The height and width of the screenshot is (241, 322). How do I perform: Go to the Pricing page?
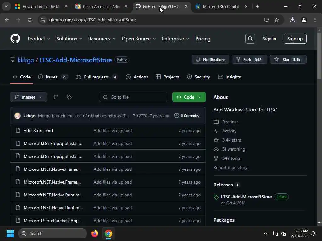203,39
